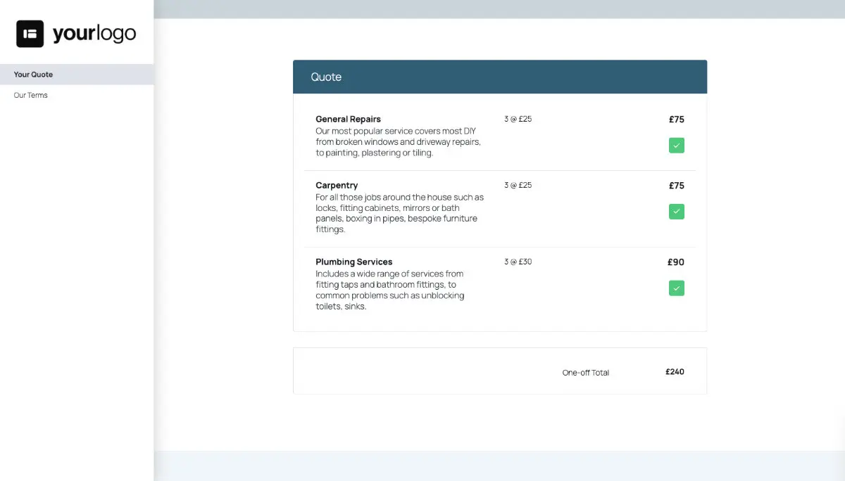
Task: Uncheck the General Repairs green checkbox
Action: coord(676,146)
